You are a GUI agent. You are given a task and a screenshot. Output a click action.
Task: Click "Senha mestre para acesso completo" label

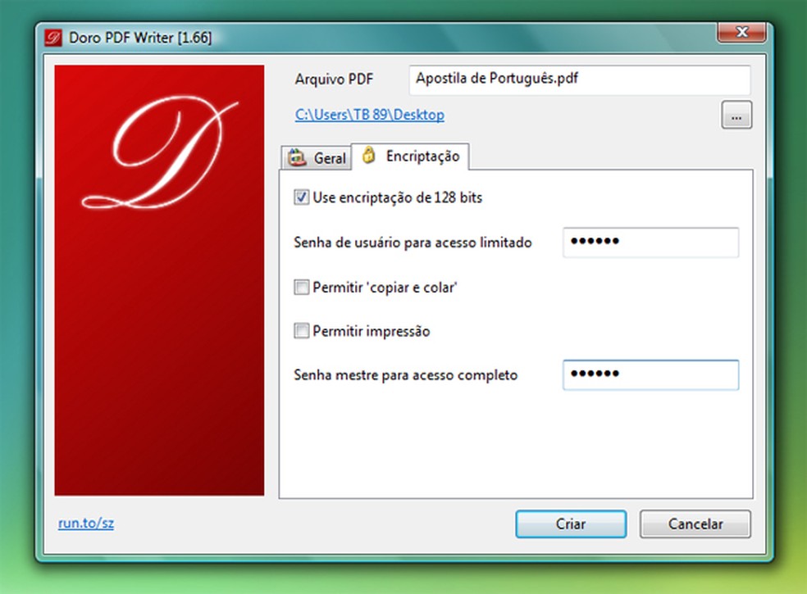(406, 375)
